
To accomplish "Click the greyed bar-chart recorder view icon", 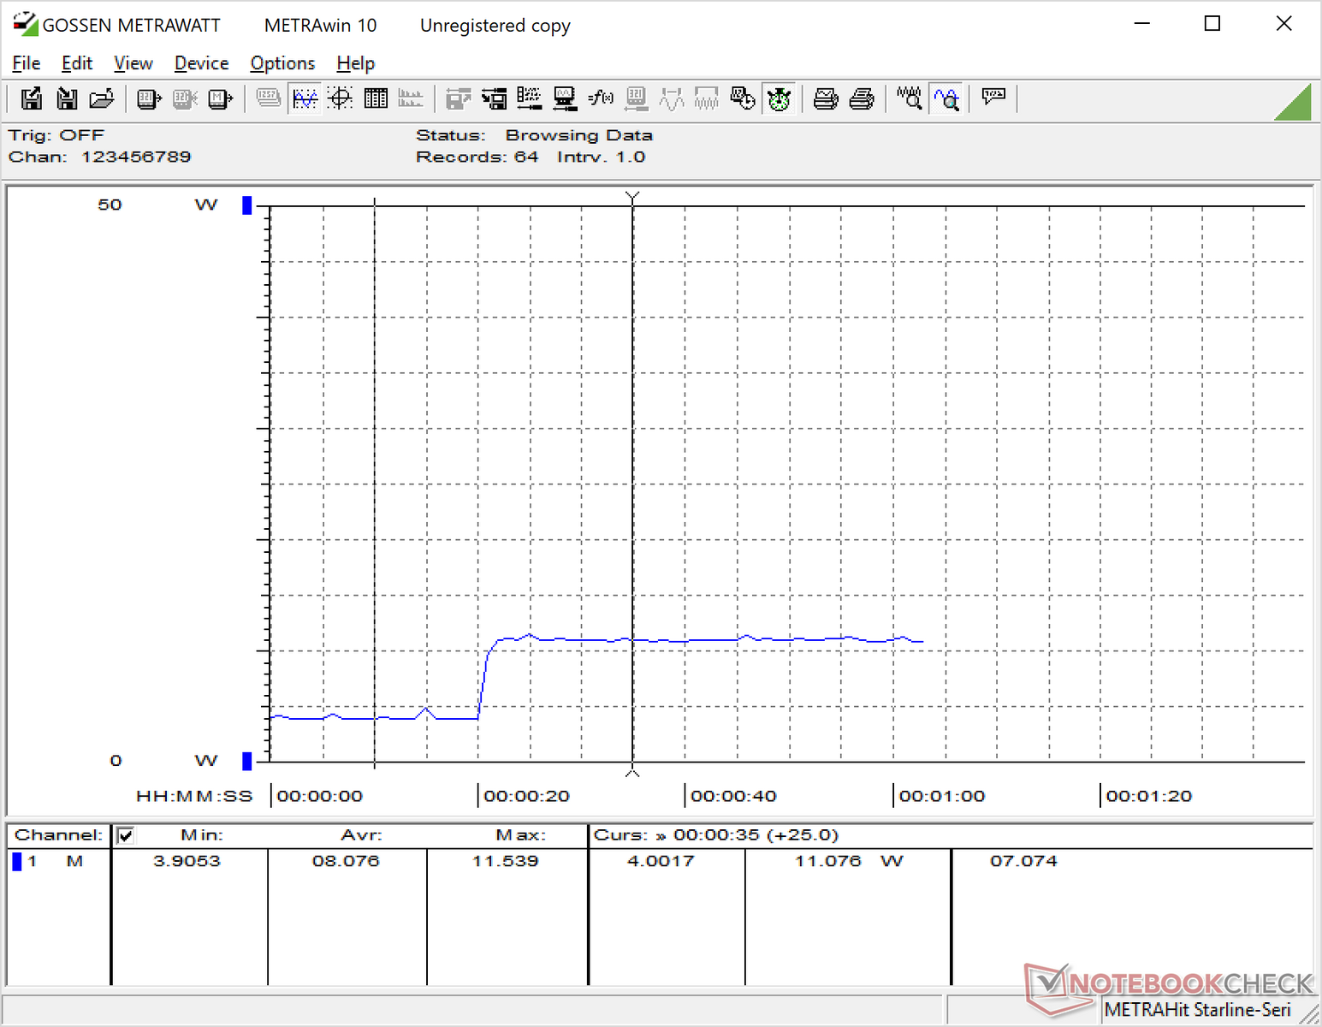I will [x=411, y=99].
